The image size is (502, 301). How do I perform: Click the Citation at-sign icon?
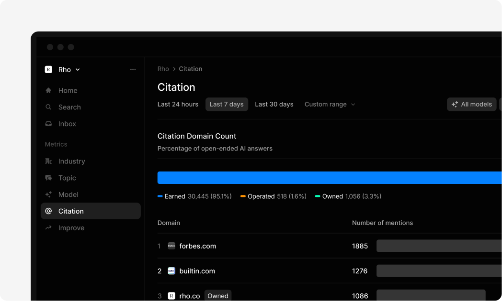tap(48, 211)
